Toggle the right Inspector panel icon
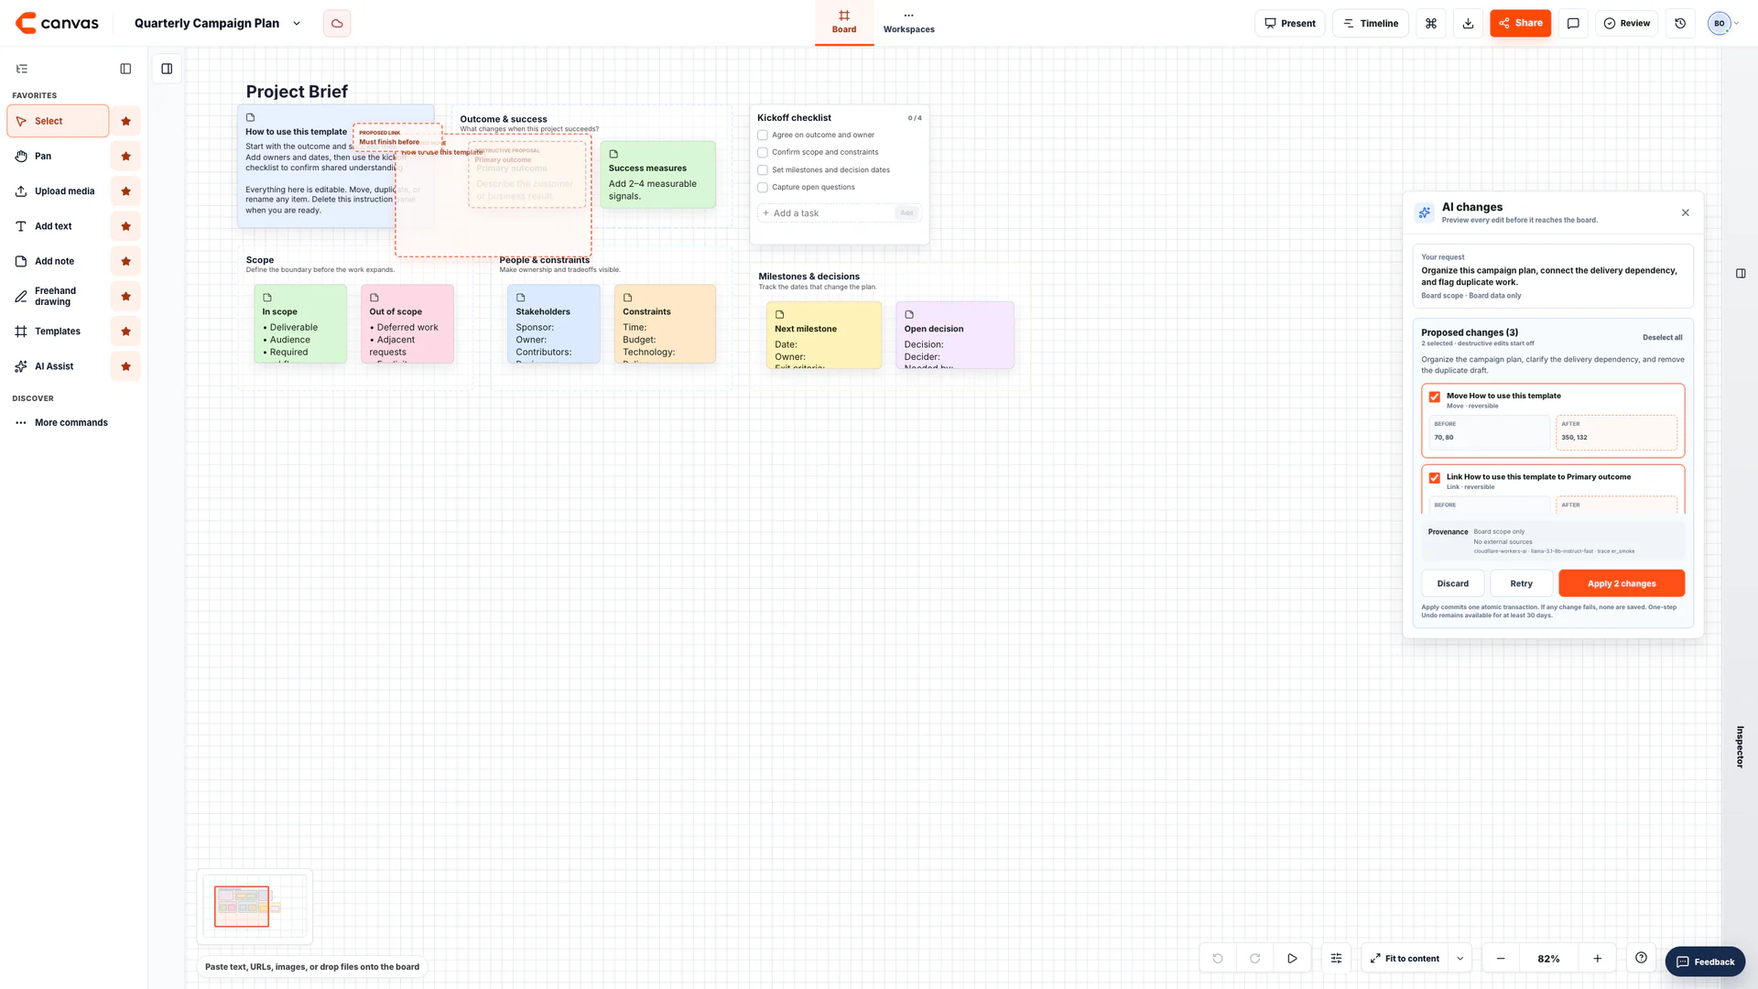Image resolution: width=1758 pixels, height=989 pixels. [1740, 273]
